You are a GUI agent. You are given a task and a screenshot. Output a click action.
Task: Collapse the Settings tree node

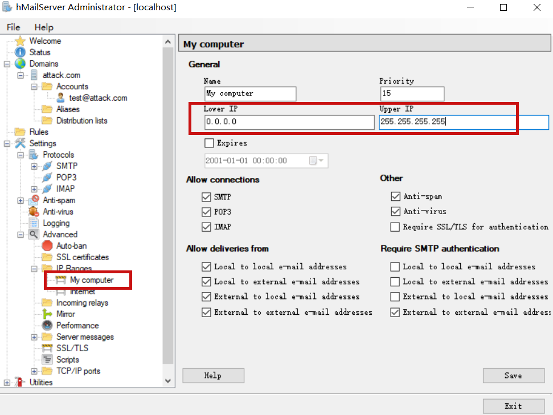point(7,143)
